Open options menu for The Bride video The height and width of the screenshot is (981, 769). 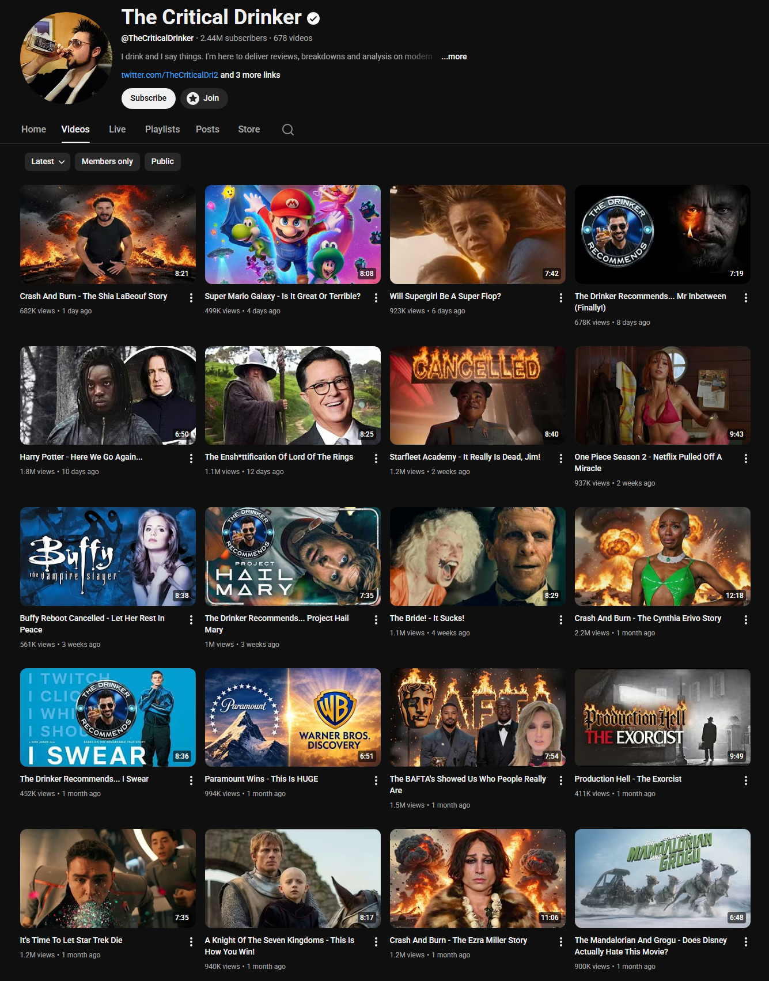[x=561, y=619]
